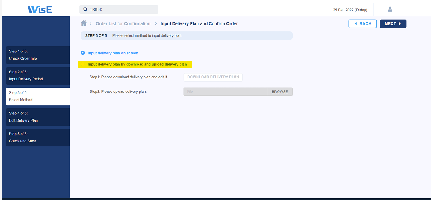Click Order List for Confirmation breadcrumb

pos(123,24)
